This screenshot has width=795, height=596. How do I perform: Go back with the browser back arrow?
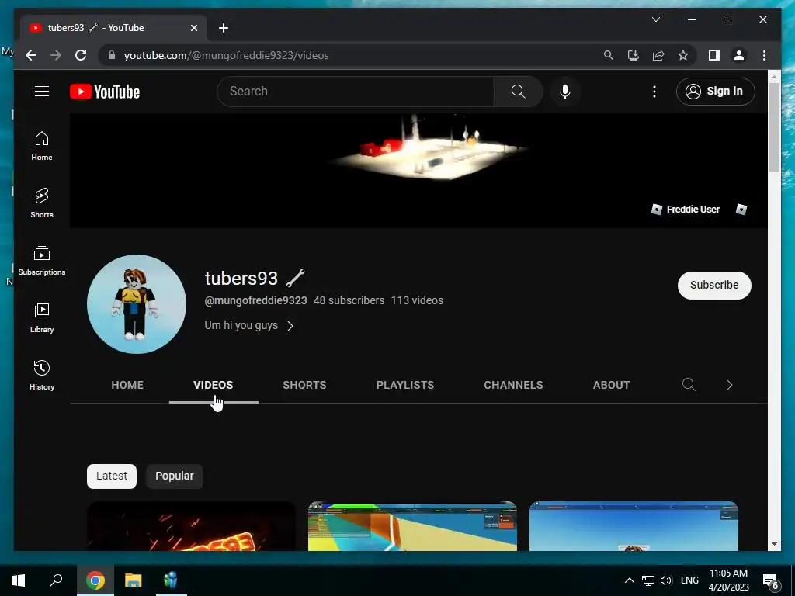click(31, 55)
